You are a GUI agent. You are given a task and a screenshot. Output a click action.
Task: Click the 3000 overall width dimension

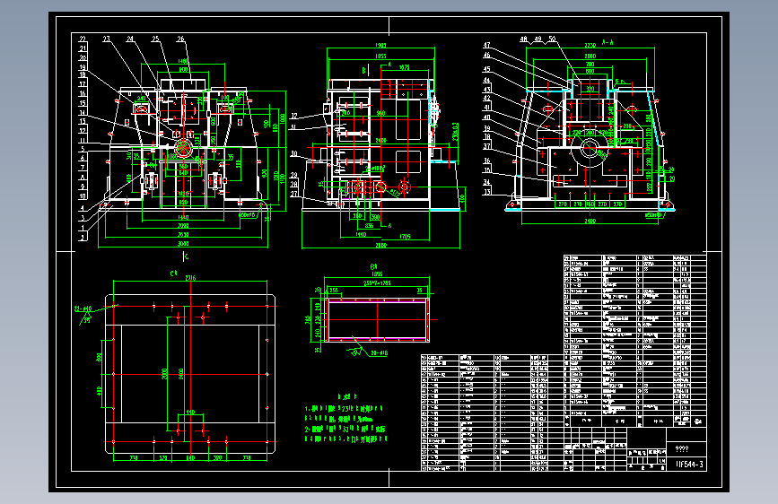click(183, 244)
